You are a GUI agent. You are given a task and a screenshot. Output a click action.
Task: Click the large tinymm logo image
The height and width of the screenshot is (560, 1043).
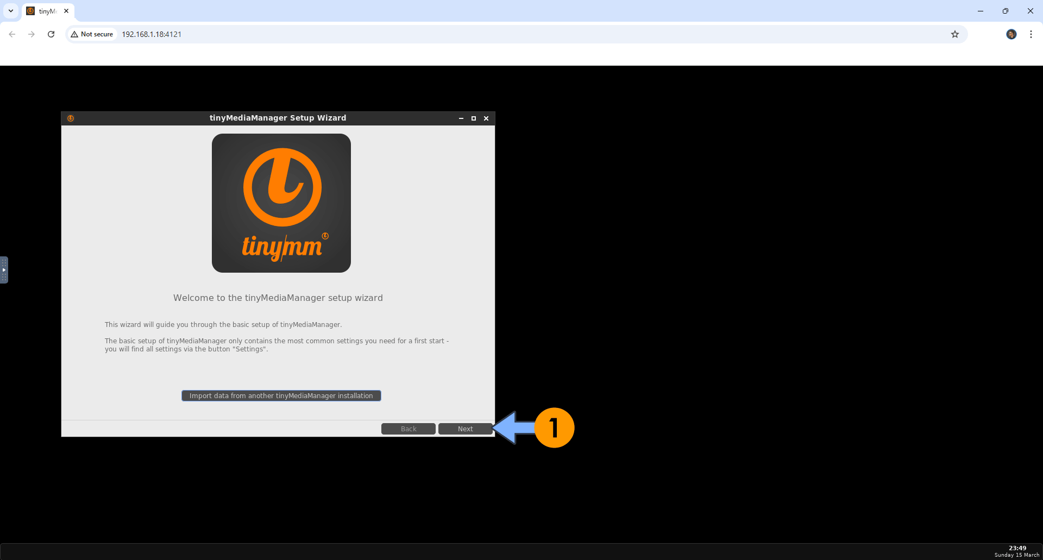(x=281, y=203)
